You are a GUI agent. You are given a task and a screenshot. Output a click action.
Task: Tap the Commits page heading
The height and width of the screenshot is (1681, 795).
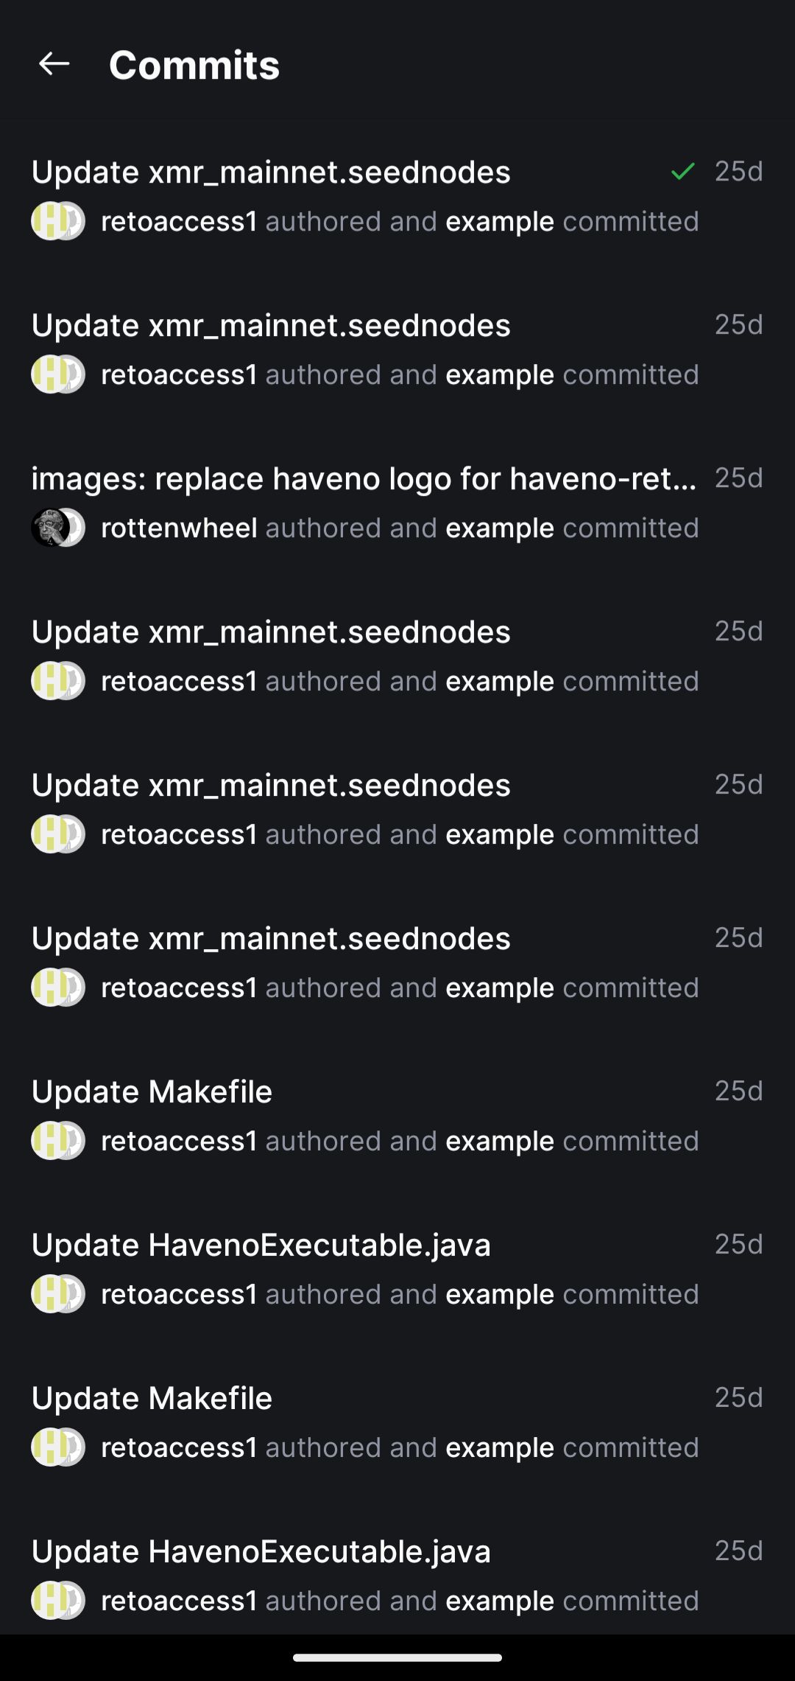point(194,65)
